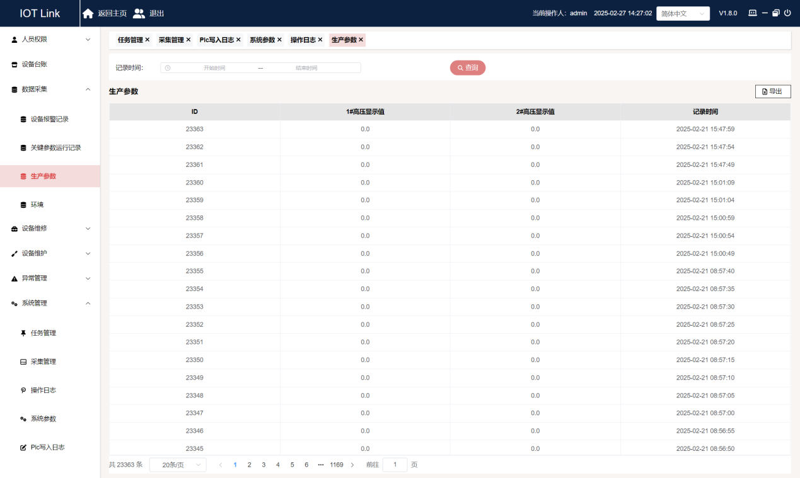The image size is (800, 478).
Task: Click the 系统参数 sidebar icon
Action: click(x=23, y=419)
